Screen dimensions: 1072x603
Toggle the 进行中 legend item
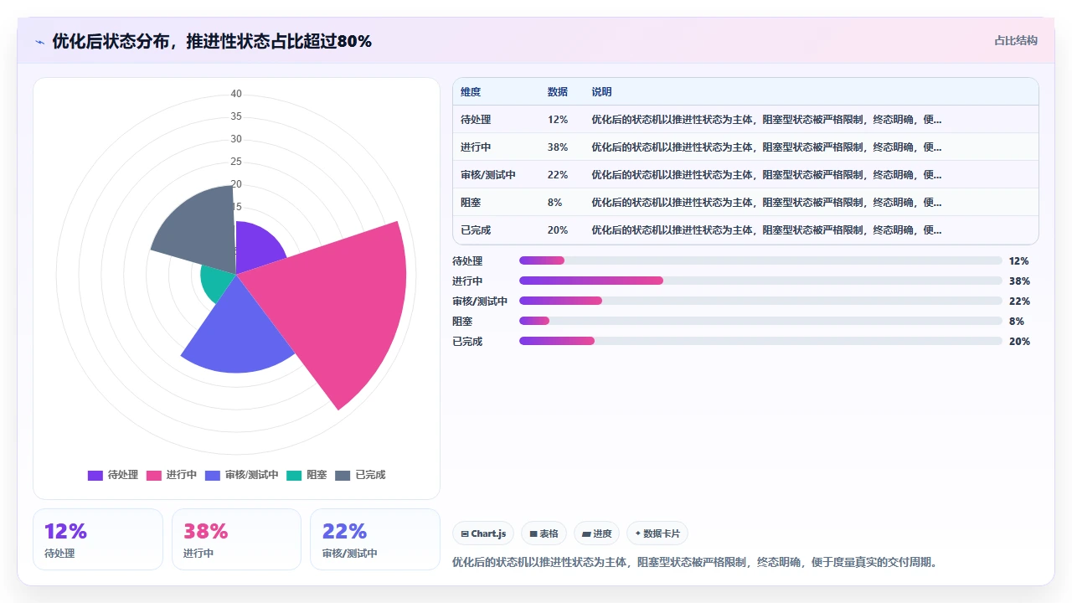[x=172, y=475]
